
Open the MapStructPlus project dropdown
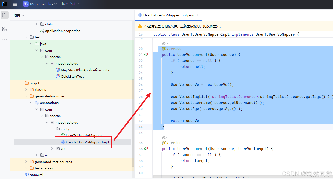coord(44,4)
